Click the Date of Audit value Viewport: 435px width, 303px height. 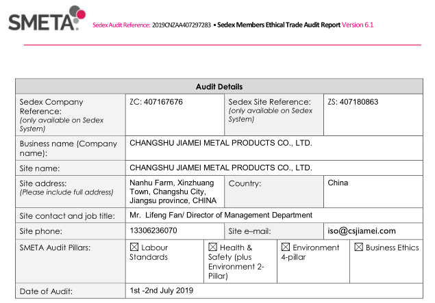click(162, 291)
